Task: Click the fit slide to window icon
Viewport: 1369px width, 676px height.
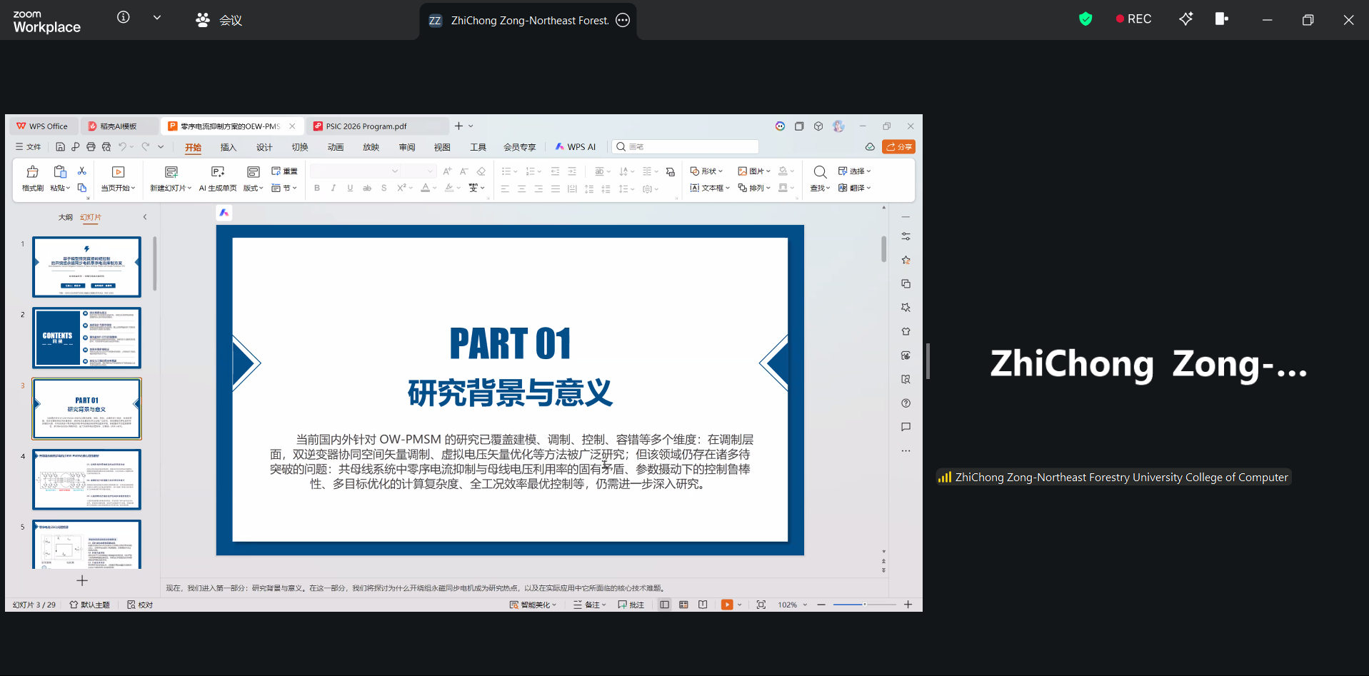Action: tap(761, 605)
